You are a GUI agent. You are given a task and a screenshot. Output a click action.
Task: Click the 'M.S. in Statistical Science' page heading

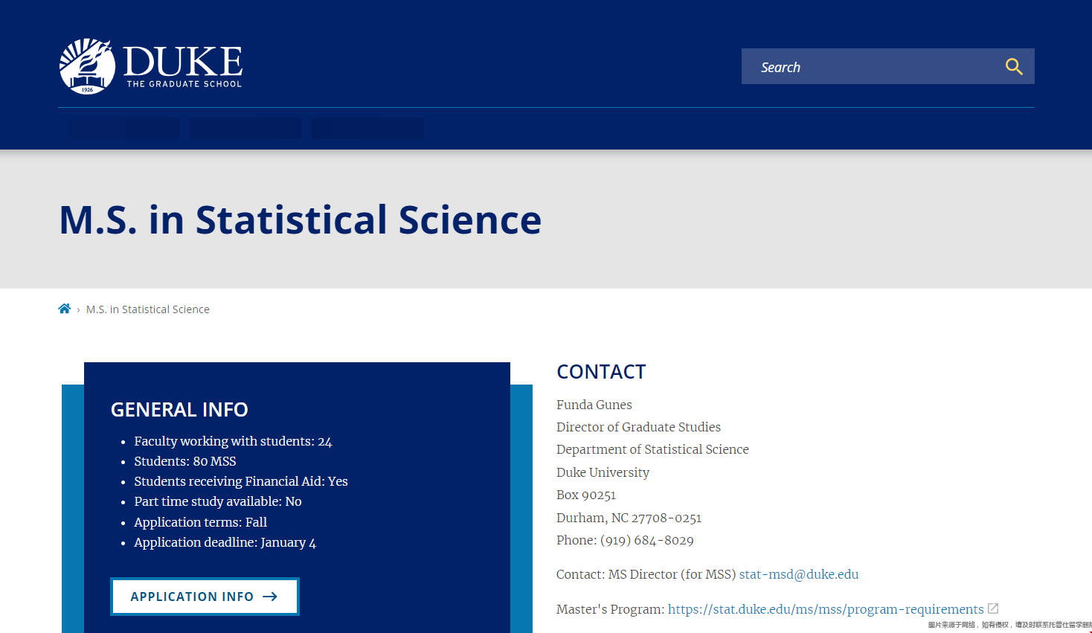pyautogui.click(x=301, y=220)
